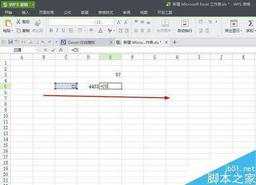Open the 视图 (View) ribbon tab
Image resolution: width=256 pixels, height=185 pixels.
pyautogui.click(x=144, y=12)
